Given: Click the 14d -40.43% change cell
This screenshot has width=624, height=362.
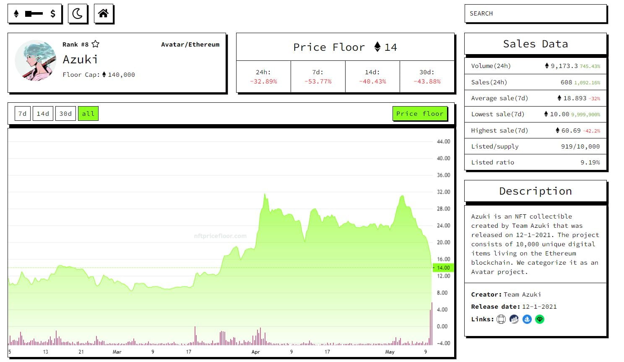Looking at the screenshot, I should [372, 76].
